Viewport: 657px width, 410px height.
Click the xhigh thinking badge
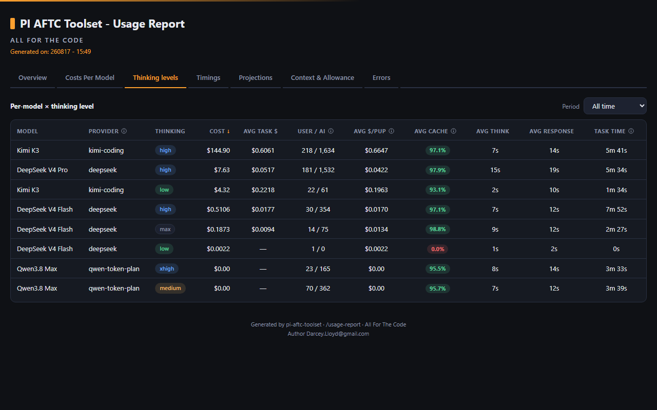click(x=167, y=269)
